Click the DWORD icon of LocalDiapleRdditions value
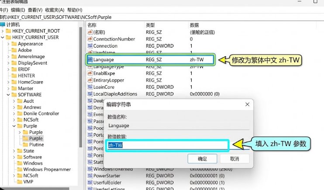Screen dimensions: 324x190 point(90,94)
